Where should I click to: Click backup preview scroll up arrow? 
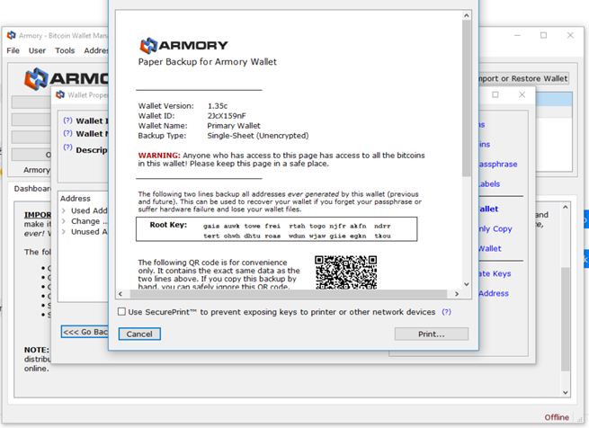466,15
